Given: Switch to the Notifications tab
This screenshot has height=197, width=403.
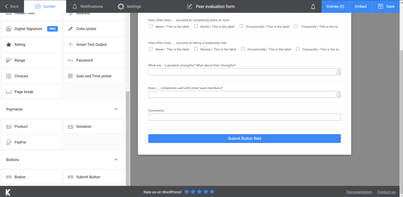Looking at the screenshot, I should point(87,6).
